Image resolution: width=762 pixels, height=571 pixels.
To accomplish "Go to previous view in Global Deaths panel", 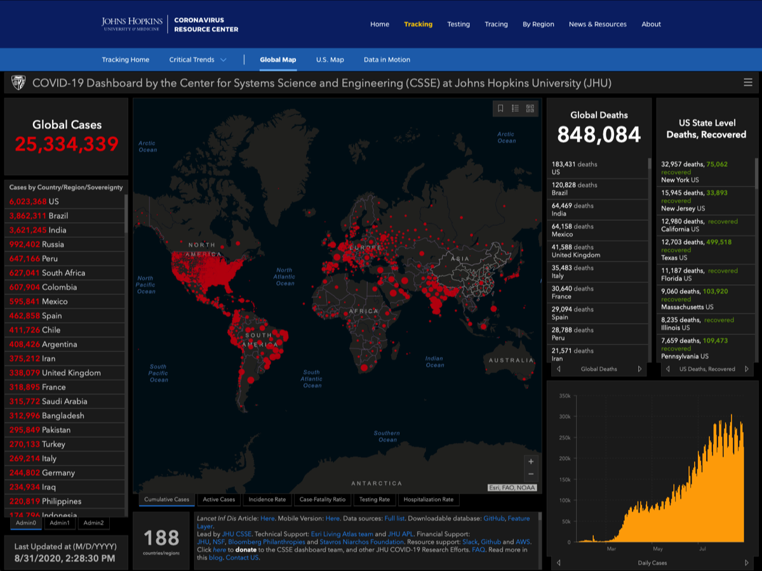I will pyautogui.click(x=559, y=369).
